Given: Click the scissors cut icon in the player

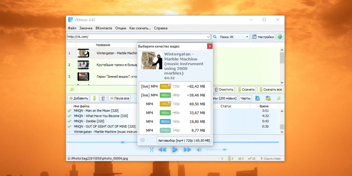Looking at the screenshot, I should 152,150.
